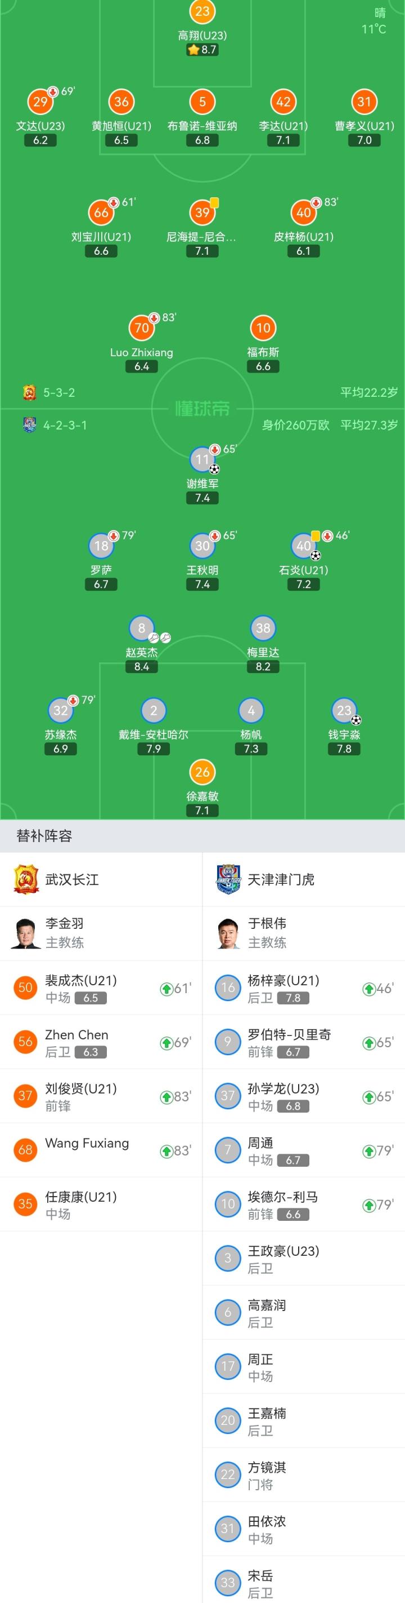Click 天津津门虎 team name heading

(x=281, y=879)
